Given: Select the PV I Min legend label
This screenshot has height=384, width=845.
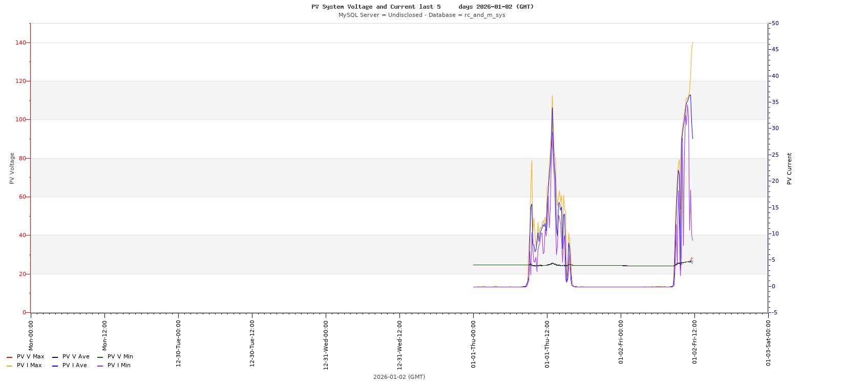Looking at the screenshot, I should (x=119, y=366).
